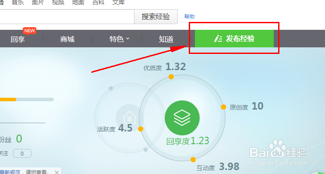The width and height of the screenshot is (325, 174).
Task: Open the 回享 nav item
Action: (18, 39)
